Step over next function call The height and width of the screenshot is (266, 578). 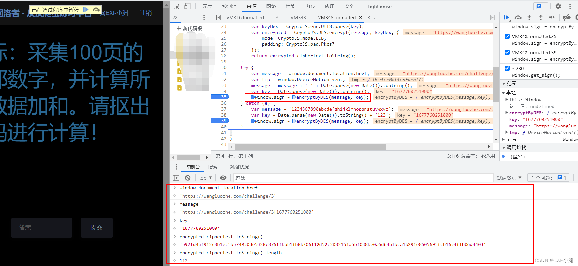518,17
